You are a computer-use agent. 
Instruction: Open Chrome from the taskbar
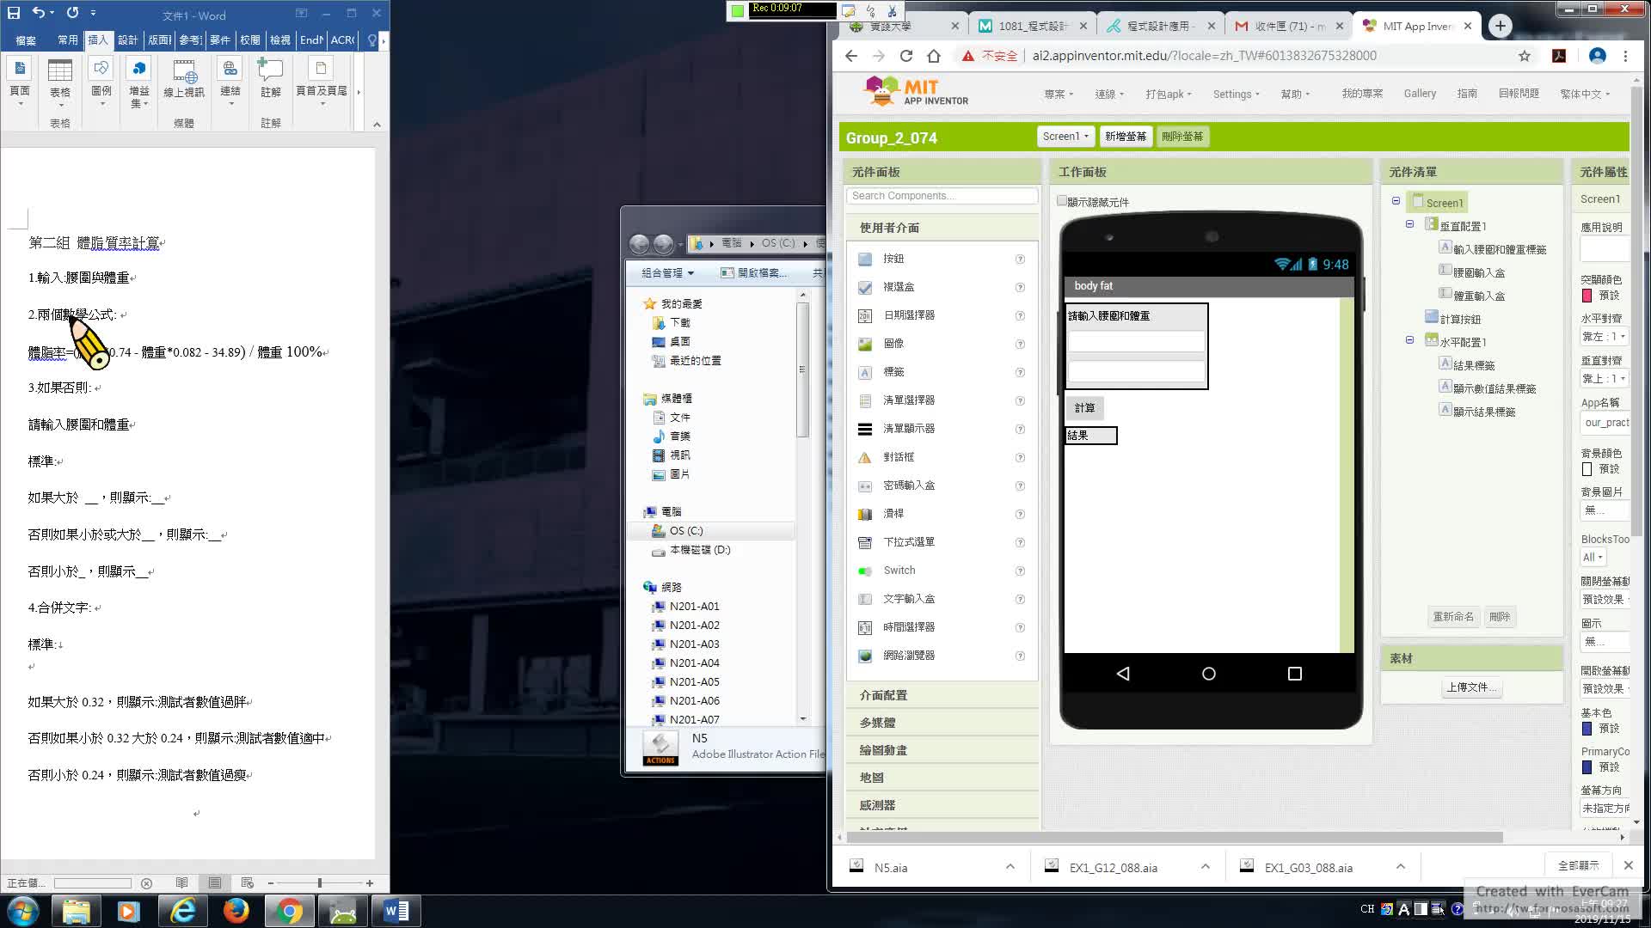(x=290, y=911)
